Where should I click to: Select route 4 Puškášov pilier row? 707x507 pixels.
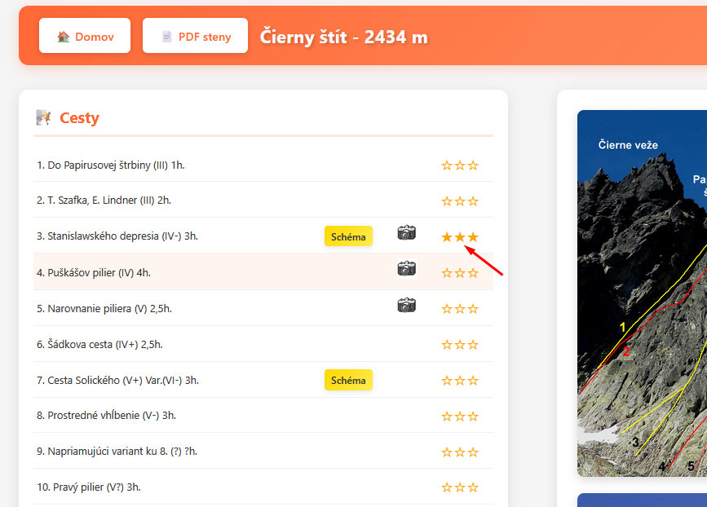point(94,272)
